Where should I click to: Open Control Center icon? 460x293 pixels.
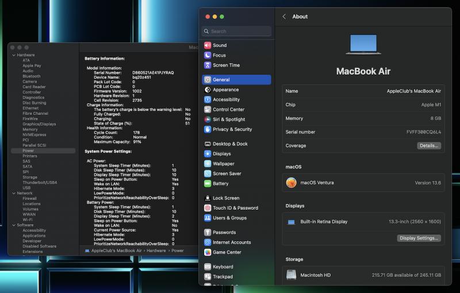pyautogui.click(x=208, y=110)
